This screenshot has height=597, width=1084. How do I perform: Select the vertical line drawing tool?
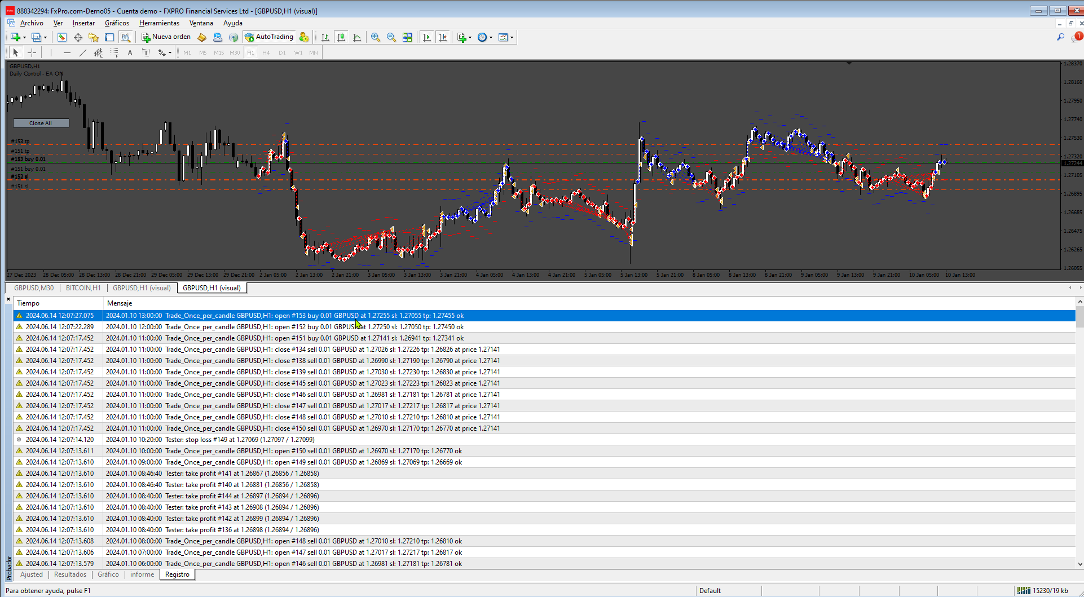tap(51, 52)
